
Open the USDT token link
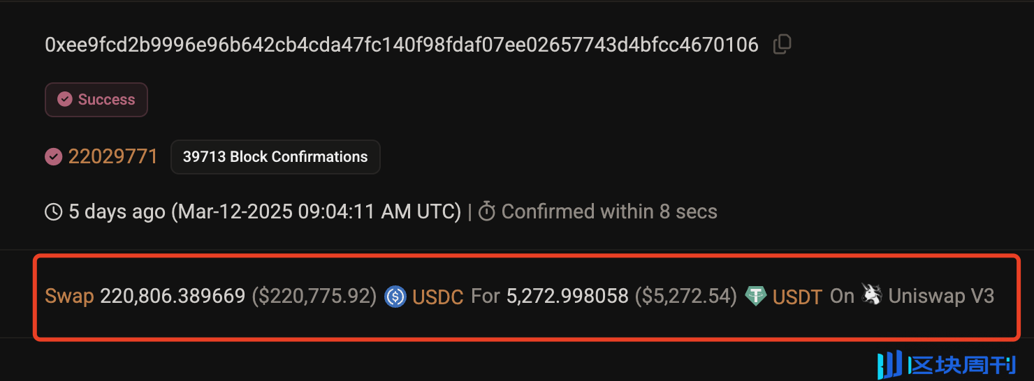(798, 297)
